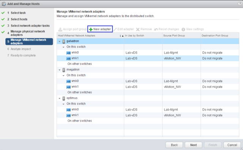Collapse On this switch under optimus
This screenshot has height=150, width=243.
(63, 104)
